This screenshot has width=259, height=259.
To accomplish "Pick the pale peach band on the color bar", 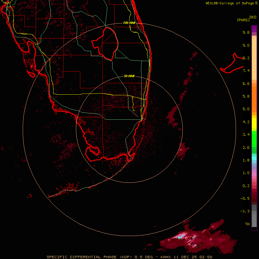I will (x=254, y=59).
